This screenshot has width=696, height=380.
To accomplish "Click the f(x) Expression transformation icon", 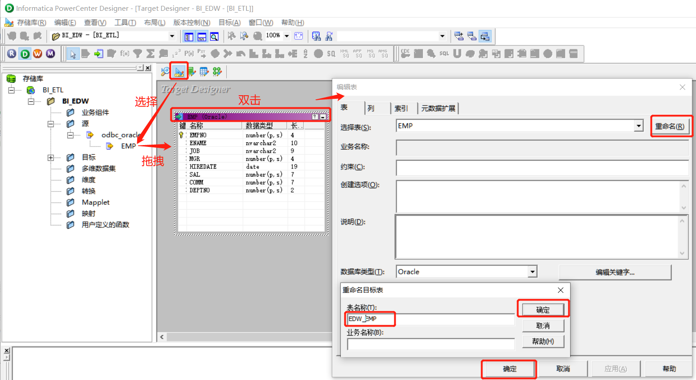I will click(125, 54).
